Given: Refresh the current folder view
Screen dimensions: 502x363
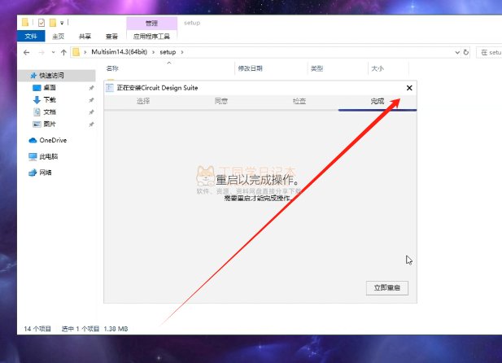Looking at the screenshot, I should coord(469,52).
